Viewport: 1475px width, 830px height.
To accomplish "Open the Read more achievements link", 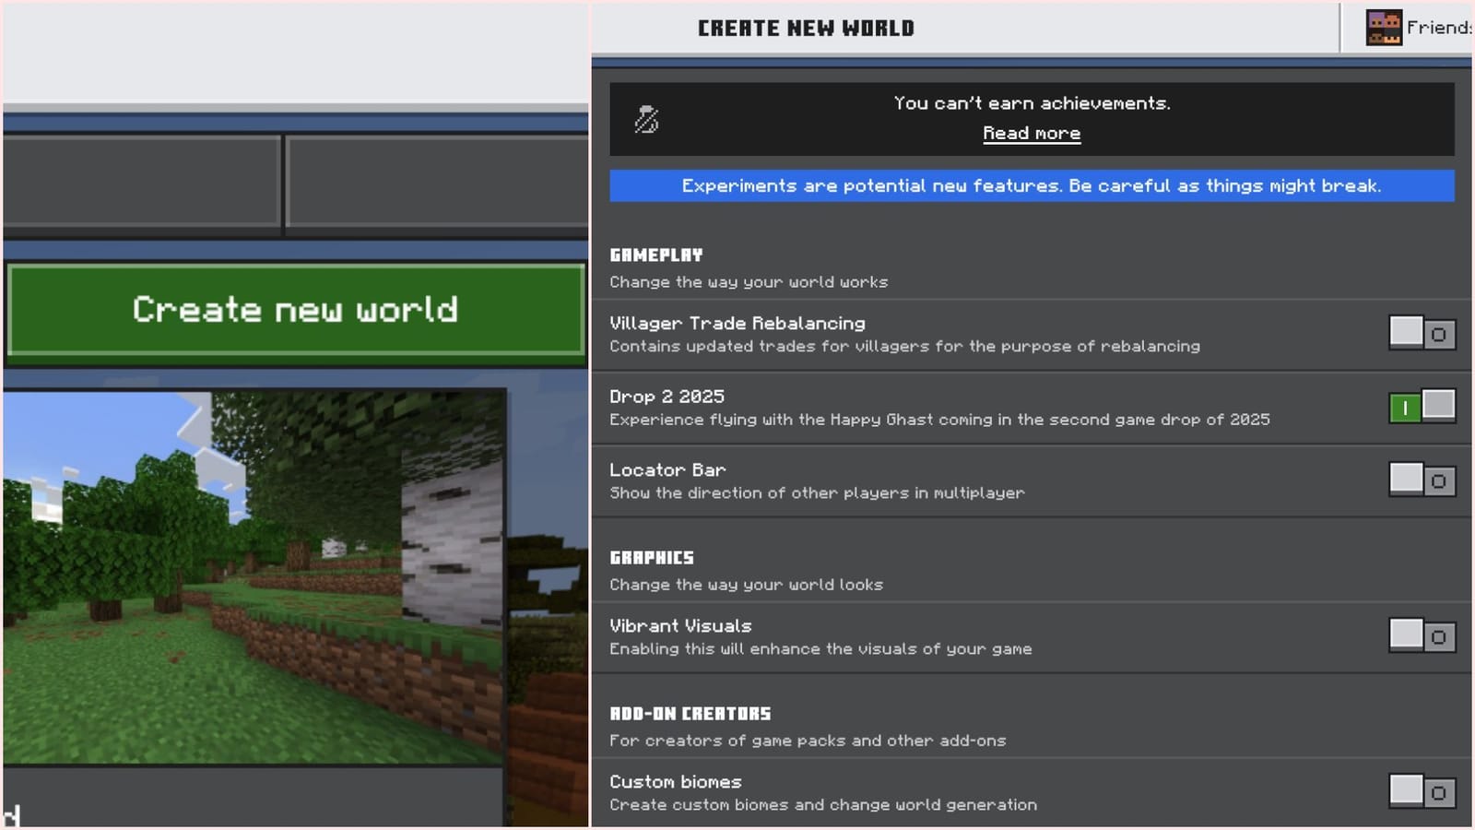I will point(1031,133).
